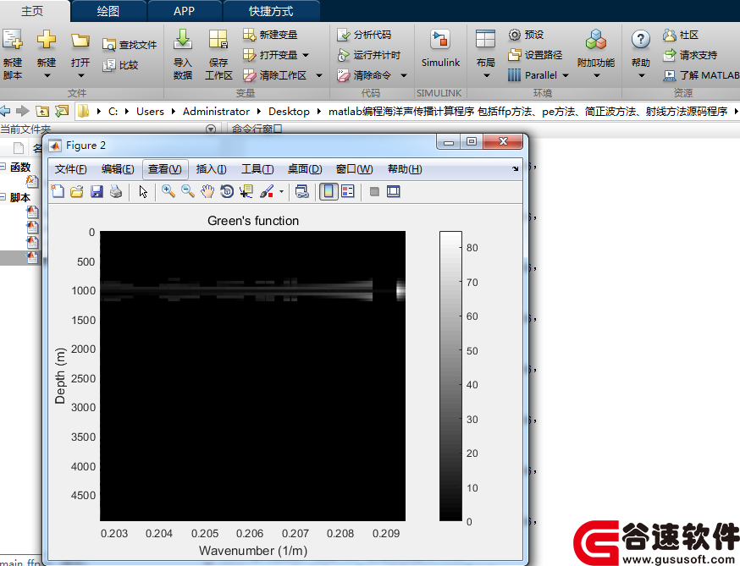The height and width of the screenshot is (566, 740).
Task: Click Compare (比较) button
Action: [120, 65]
